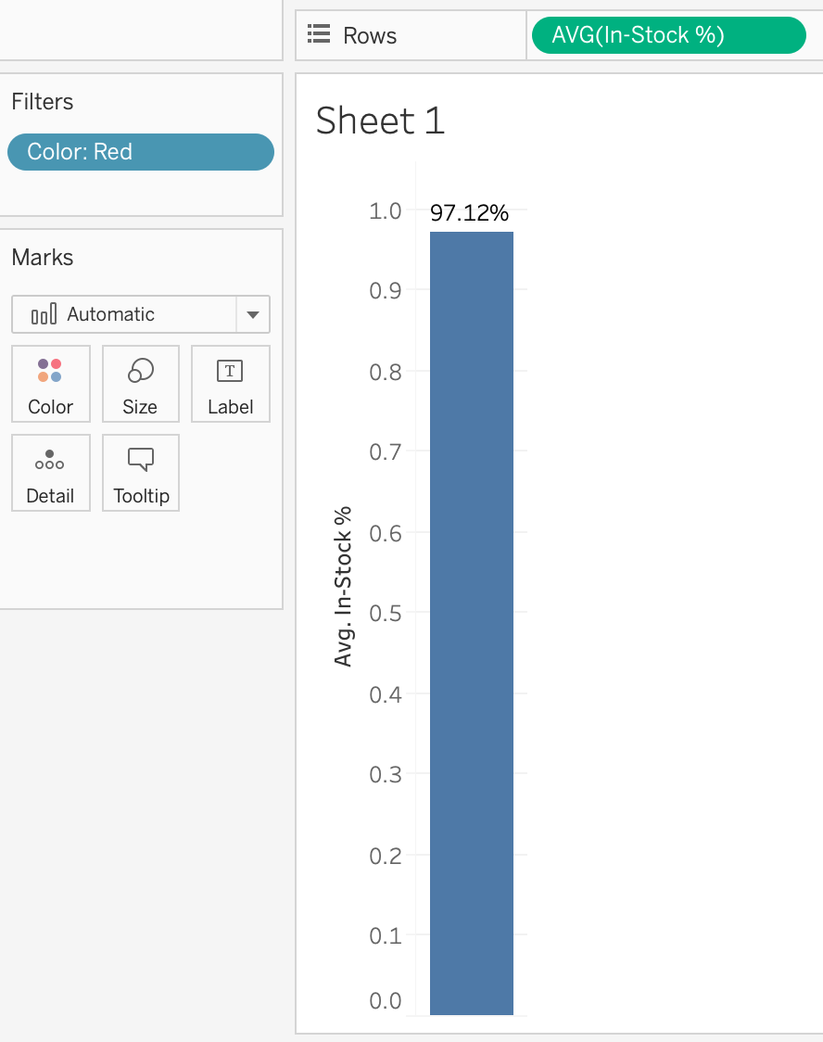823x1042 pixels.
Task: Click the Avg. In-Stock % axis label
Action: coord(344,584)
